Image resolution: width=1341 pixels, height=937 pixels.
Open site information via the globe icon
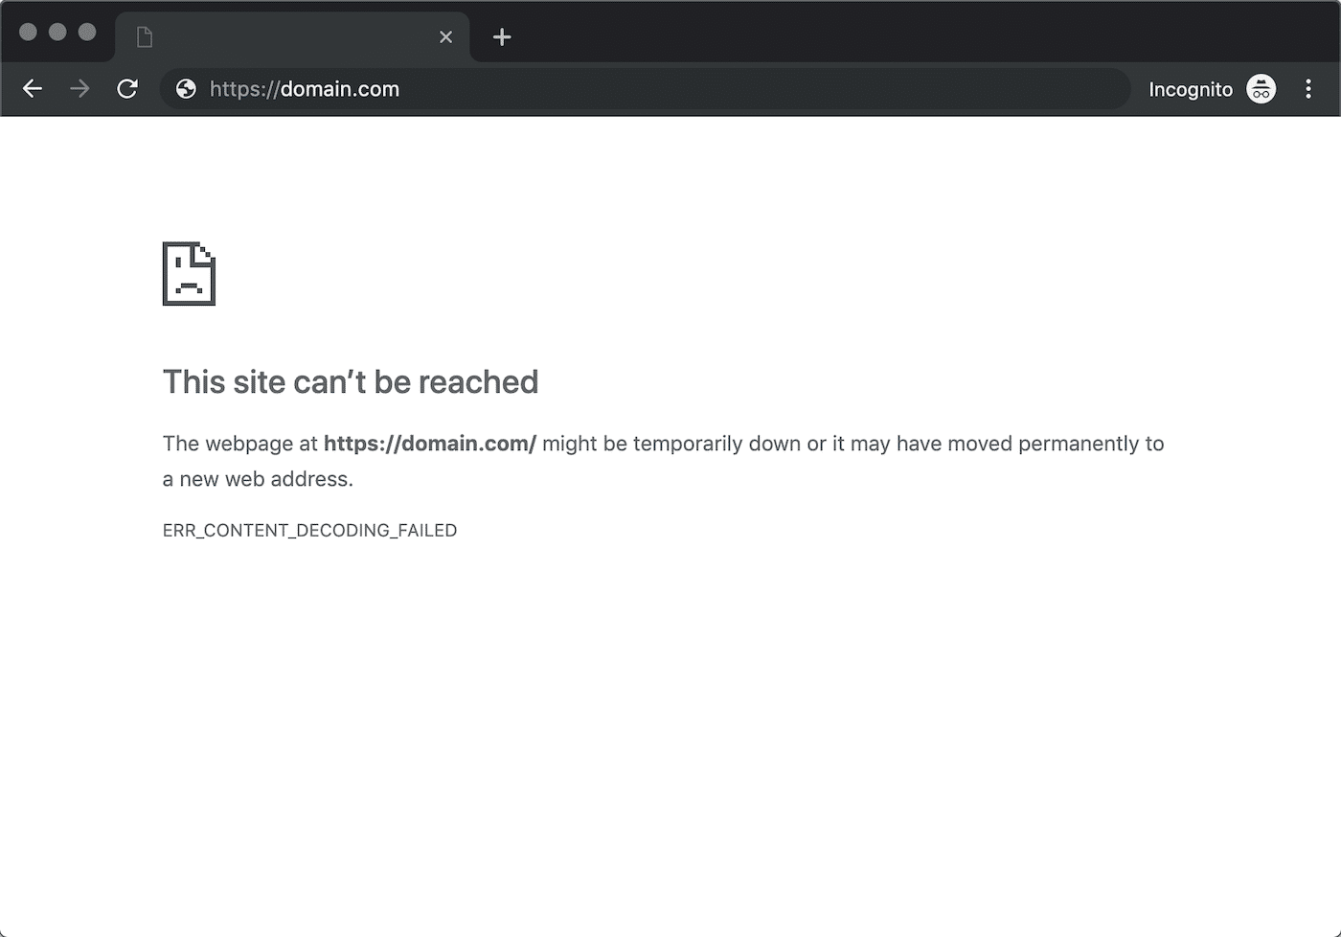point(186,89)
